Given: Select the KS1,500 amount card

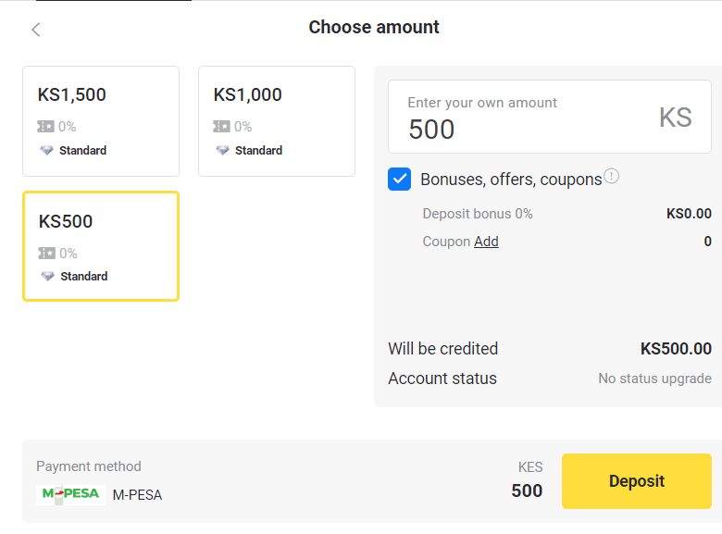Looking at the screenshot, I should 101,121.
